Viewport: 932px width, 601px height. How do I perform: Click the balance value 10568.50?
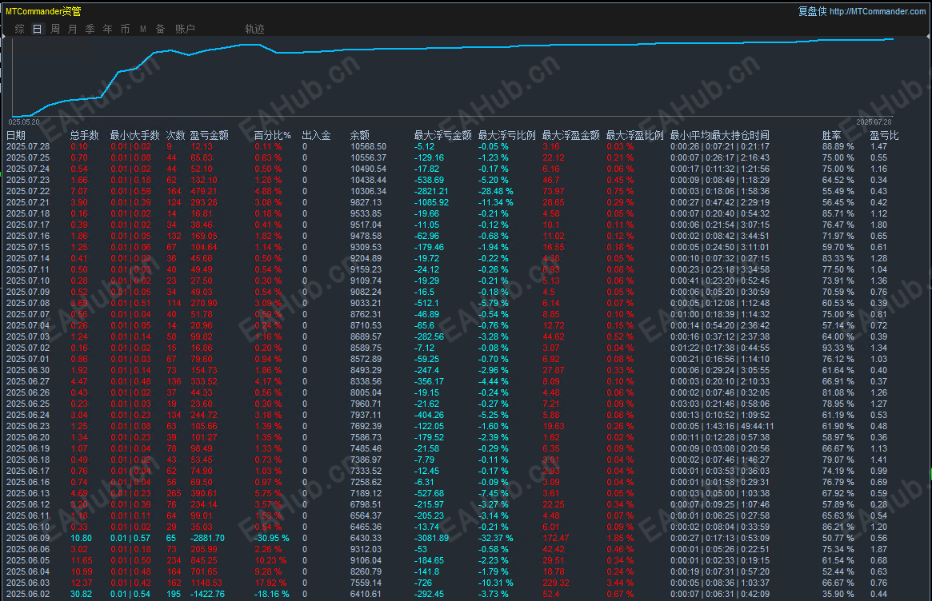pos(369,147)
